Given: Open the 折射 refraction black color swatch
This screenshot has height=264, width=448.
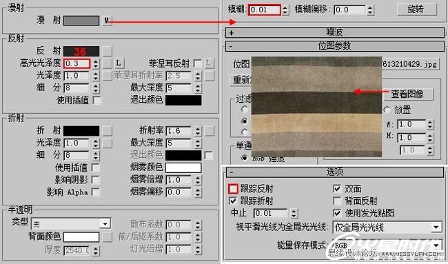Looking at the screenshot, I should 81,131.
